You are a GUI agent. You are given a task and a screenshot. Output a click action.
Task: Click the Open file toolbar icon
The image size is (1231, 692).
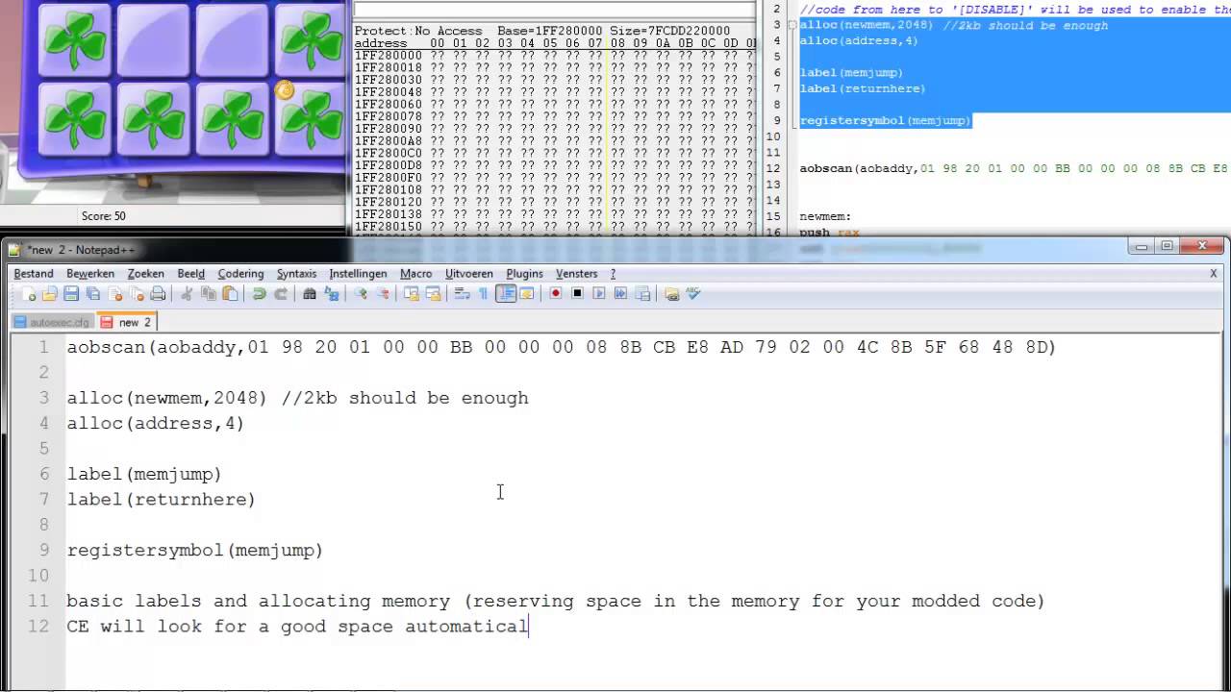[50, 293]
